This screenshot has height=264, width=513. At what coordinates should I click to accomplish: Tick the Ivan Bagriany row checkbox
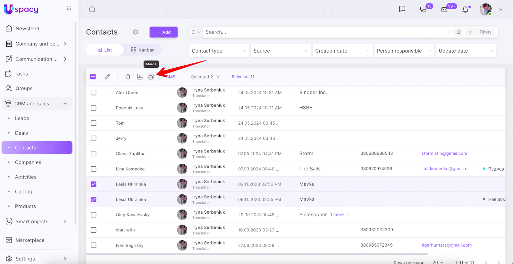pyautogui.click(x=94, y=245)
